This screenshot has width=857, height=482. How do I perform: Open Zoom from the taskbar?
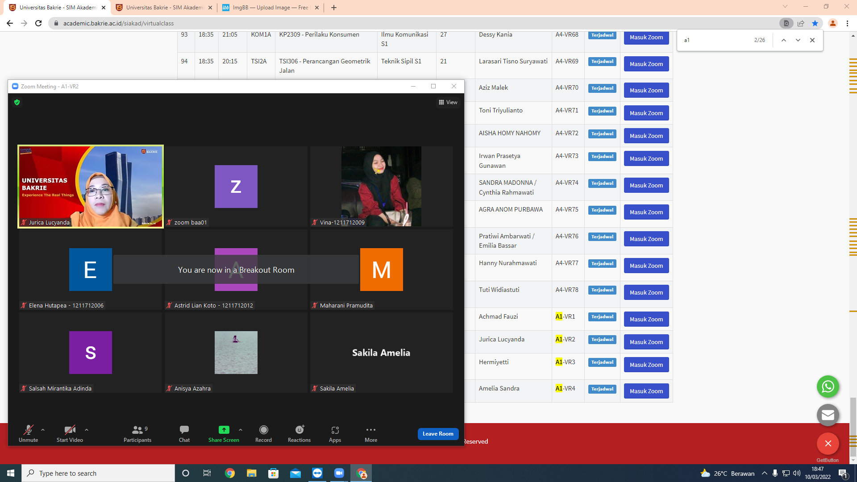(339, 473)
